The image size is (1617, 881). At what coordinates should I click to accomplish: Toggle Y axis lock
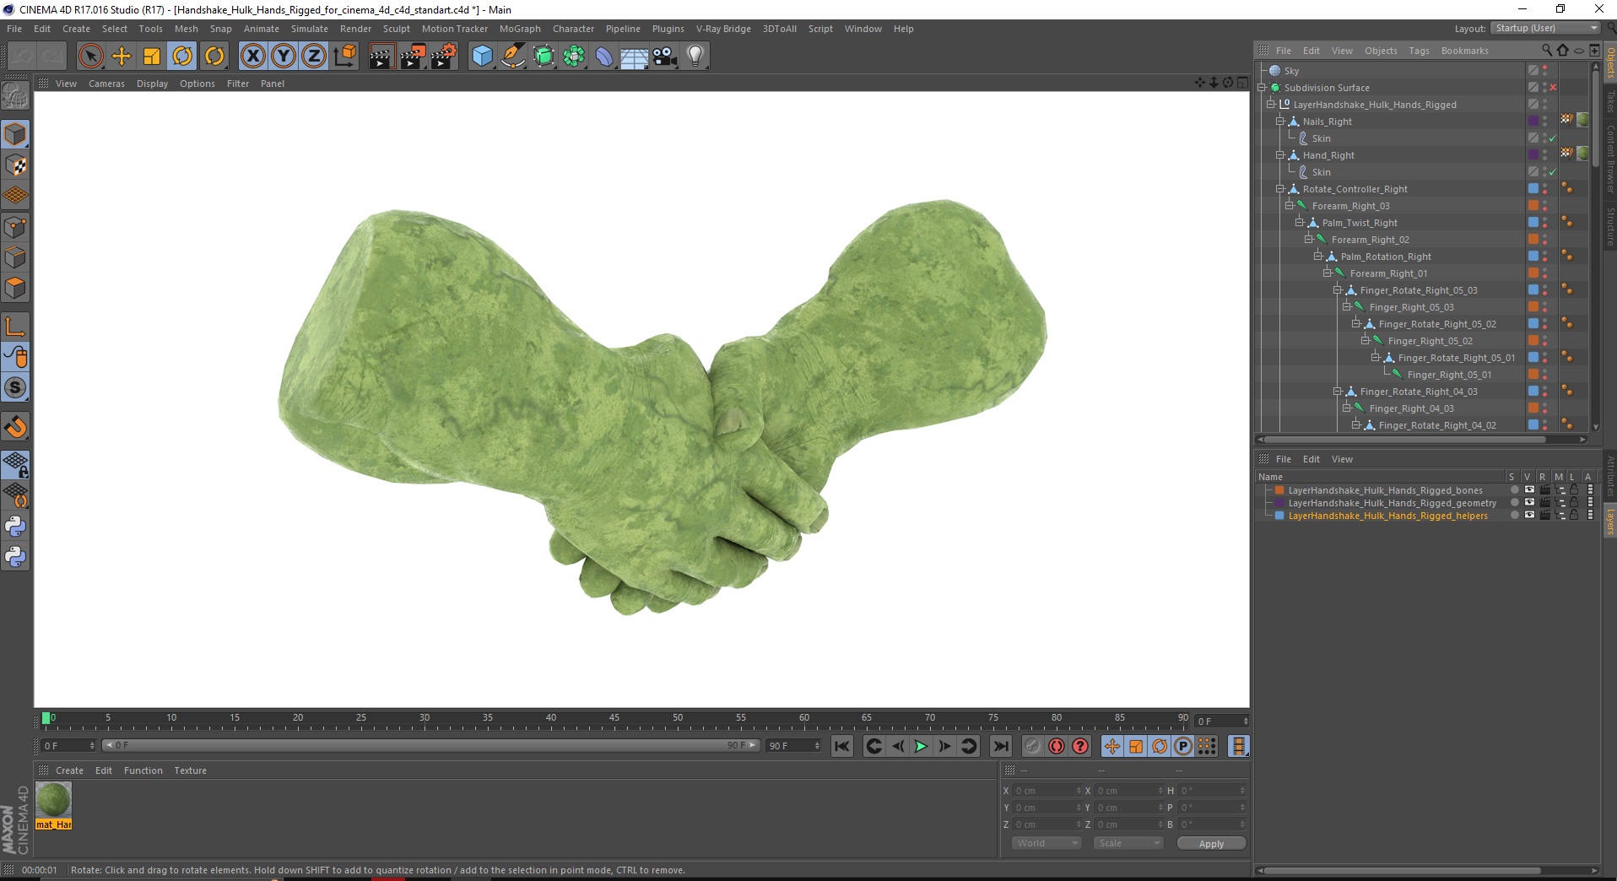coord(284,57)
